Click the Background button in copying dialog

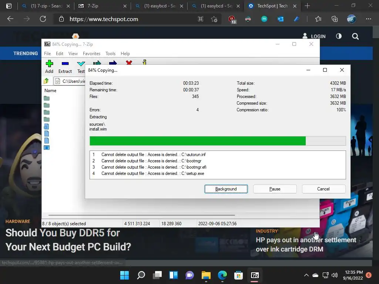226,189
